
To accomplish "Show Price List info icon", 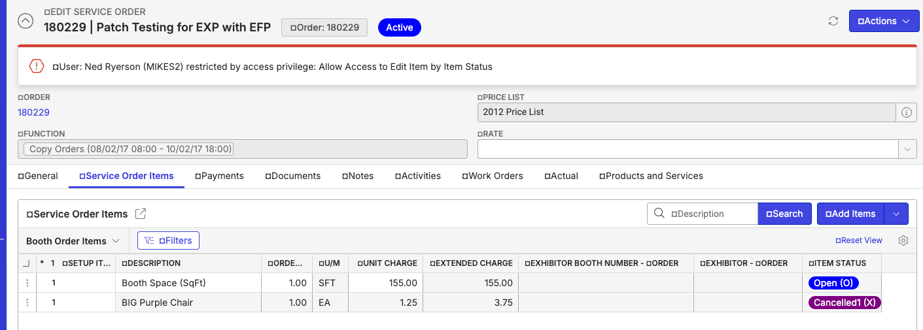I will (906, 112).
